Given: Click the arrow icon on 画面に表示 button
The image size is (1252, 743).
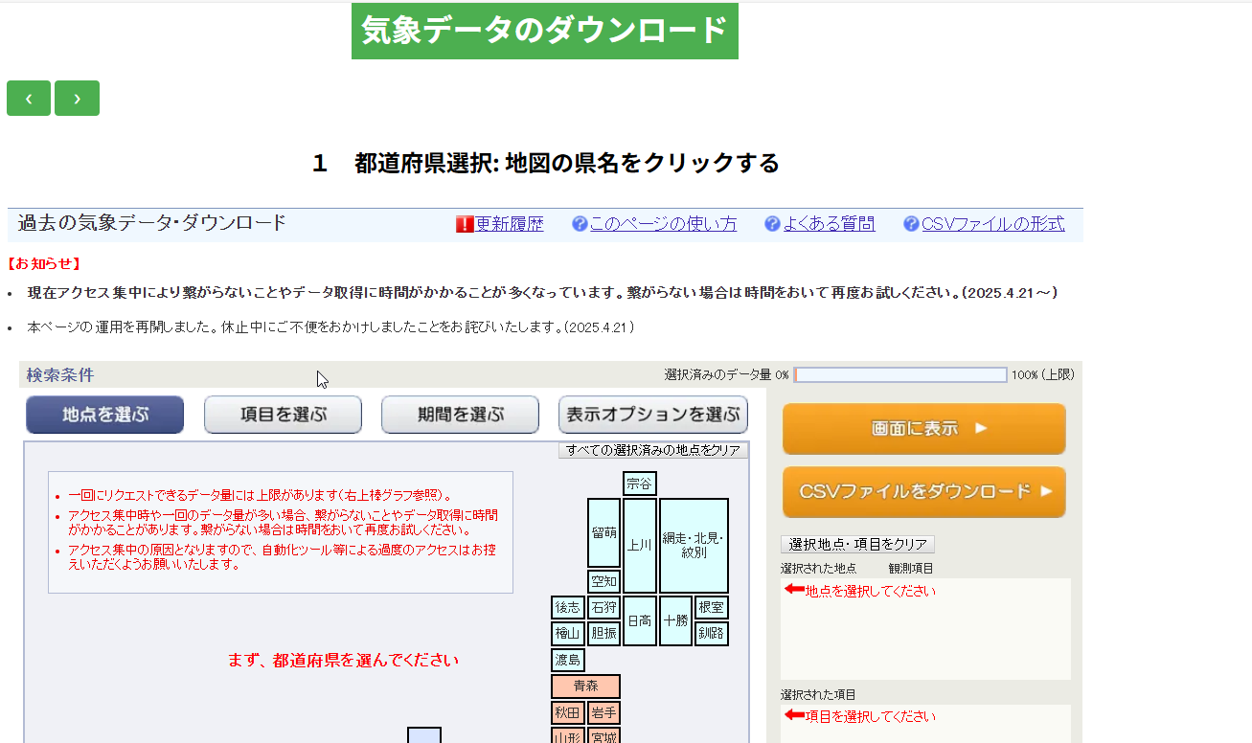Looking at the screenshot, I should 980,429.
